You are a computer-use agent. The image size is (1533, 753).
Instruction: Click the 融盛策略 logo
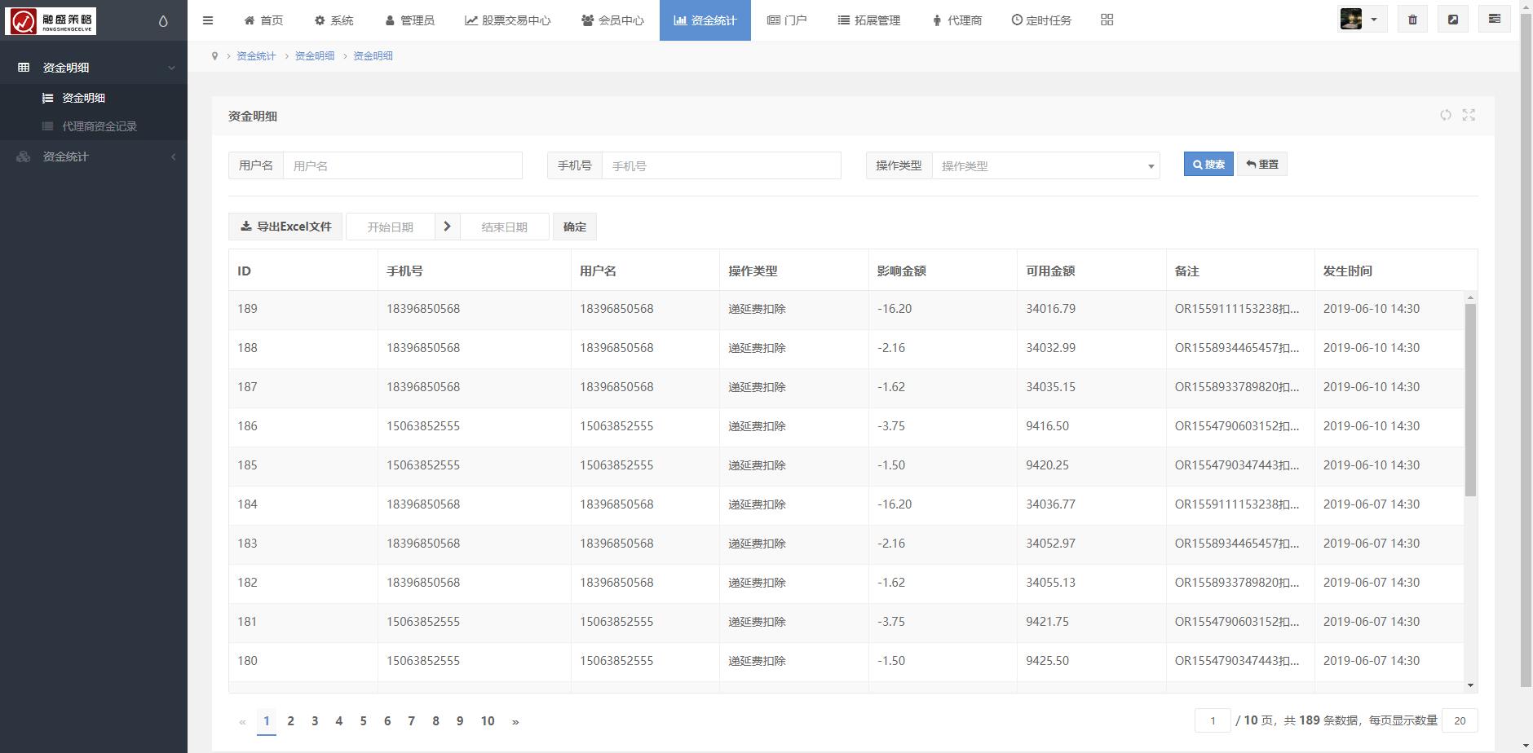51,21
